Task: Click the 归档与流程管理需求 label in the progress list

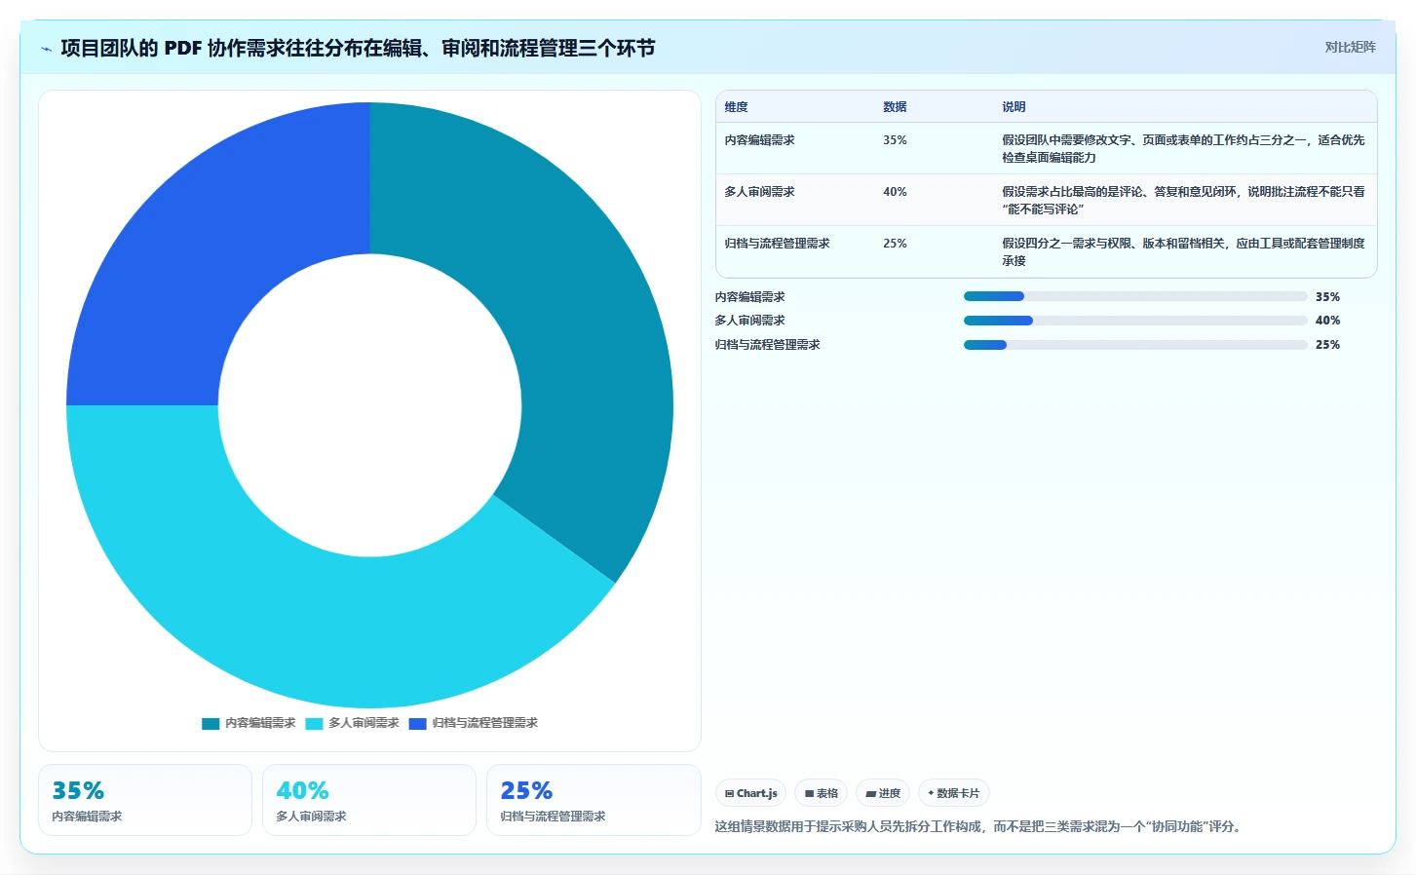Action: click(x=767, y=345)
